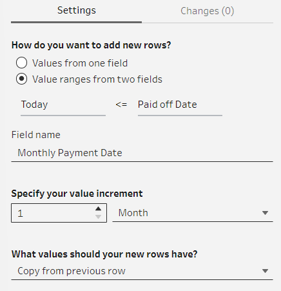Viewport: 281px width, 291px height.
Task: Click the Month dropdown arrow icon
Action: pos(265,213)
